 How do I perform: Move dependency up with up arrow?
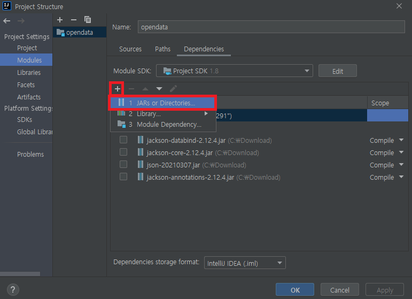(145, 89)
